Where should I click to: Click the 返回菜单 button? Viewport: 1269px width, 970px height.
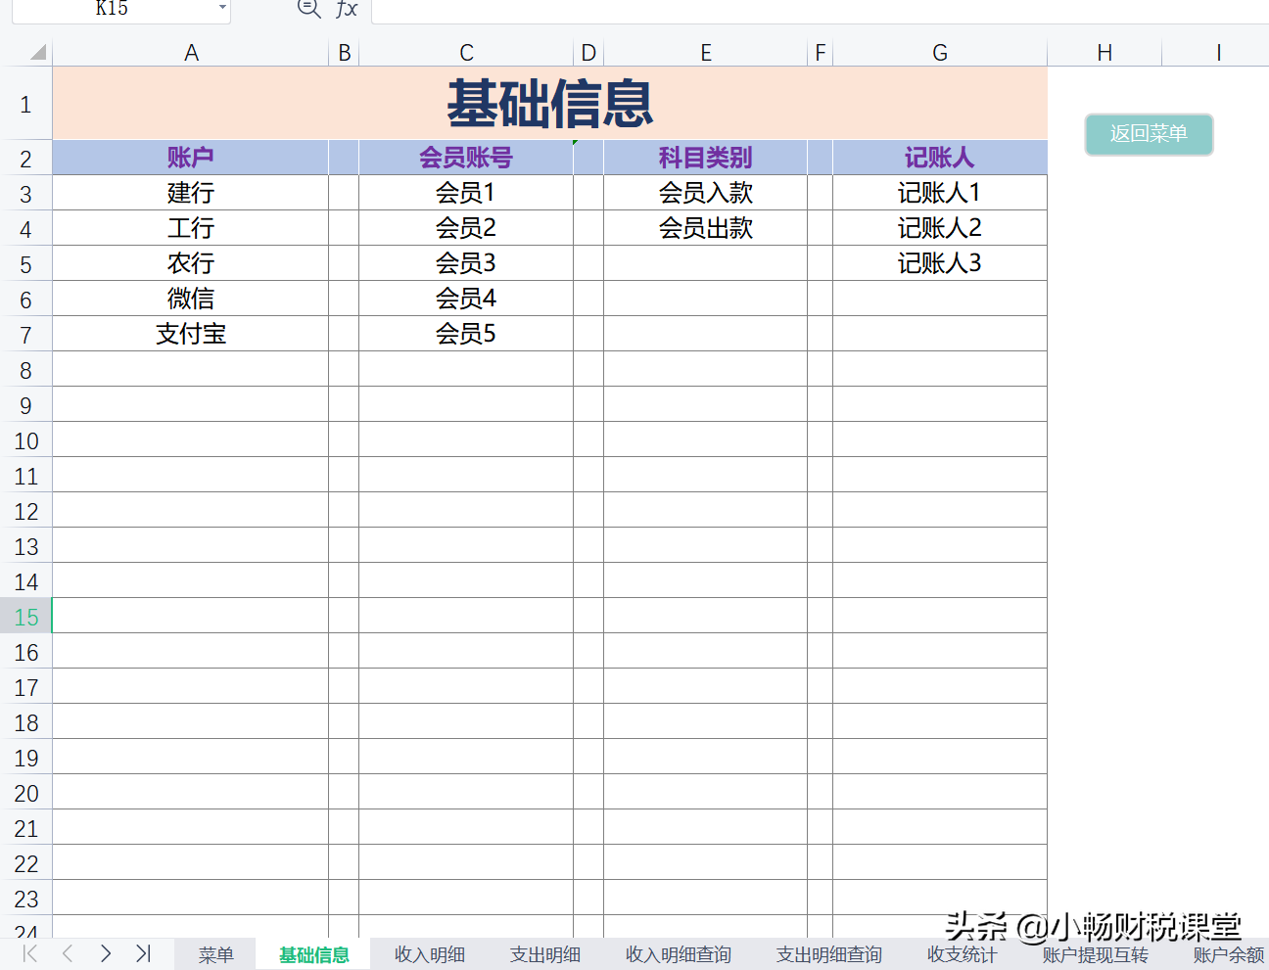click(1149, 134)
